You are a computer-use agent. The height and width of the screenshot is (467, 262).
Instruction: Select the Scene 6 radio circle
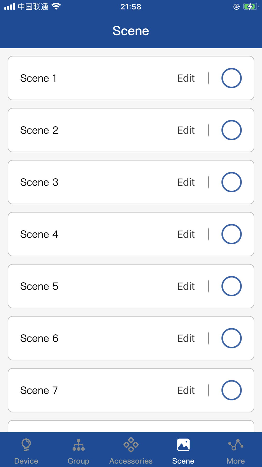click(x=231, y=338)
